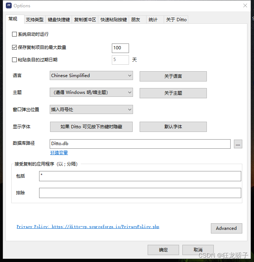This screenshot has width=254, height=262.
Task: Open the 键盘快捷键 tab
Action: [x=58, y=20]
